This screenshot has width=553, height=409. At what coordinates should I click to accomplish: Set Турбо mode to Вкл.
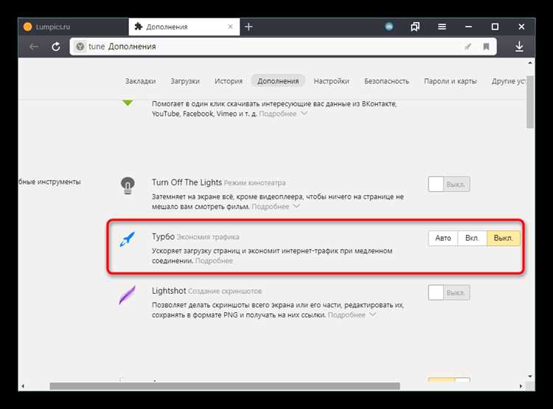point(472,238)
